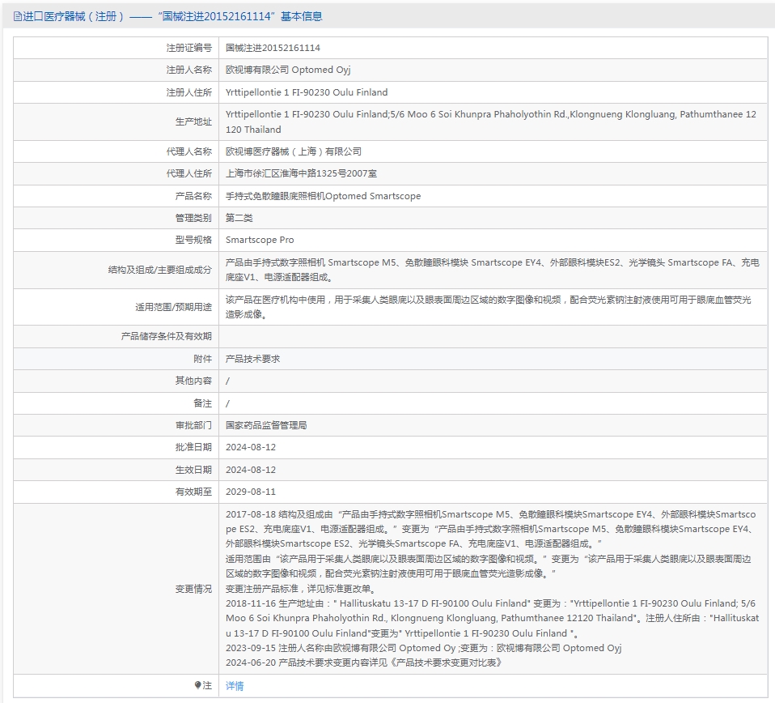Select the '变更注册产品标准，详见标准更改单。' line
775x703 pixels.
click(x=303, y=589)
